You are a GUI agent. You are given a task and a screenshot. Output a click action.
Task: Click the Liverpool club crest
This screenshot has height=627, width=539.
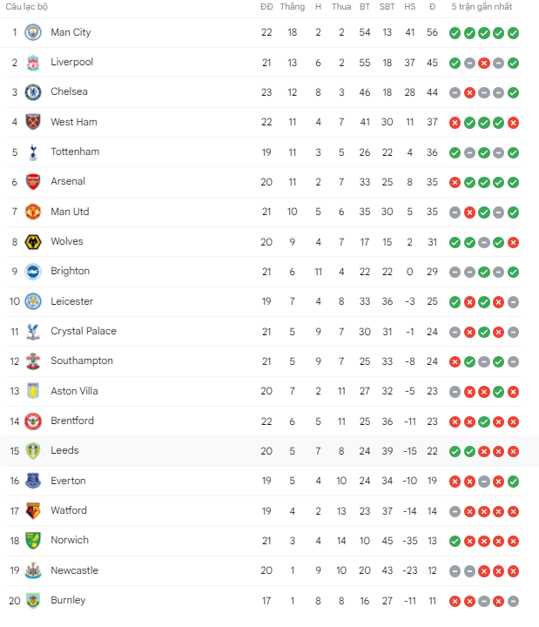[33, 63]
